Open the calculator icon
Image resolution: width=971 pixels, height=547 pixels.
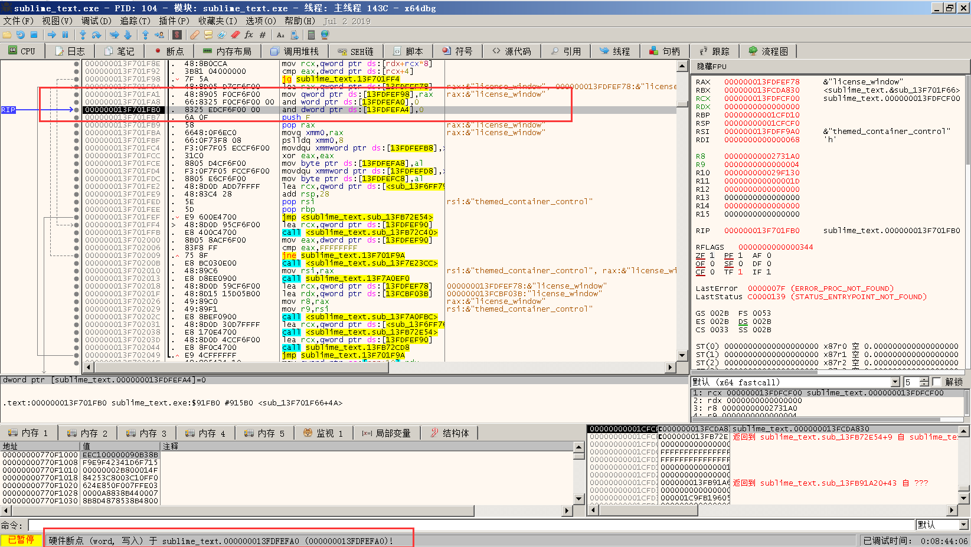tap(311, 35)
